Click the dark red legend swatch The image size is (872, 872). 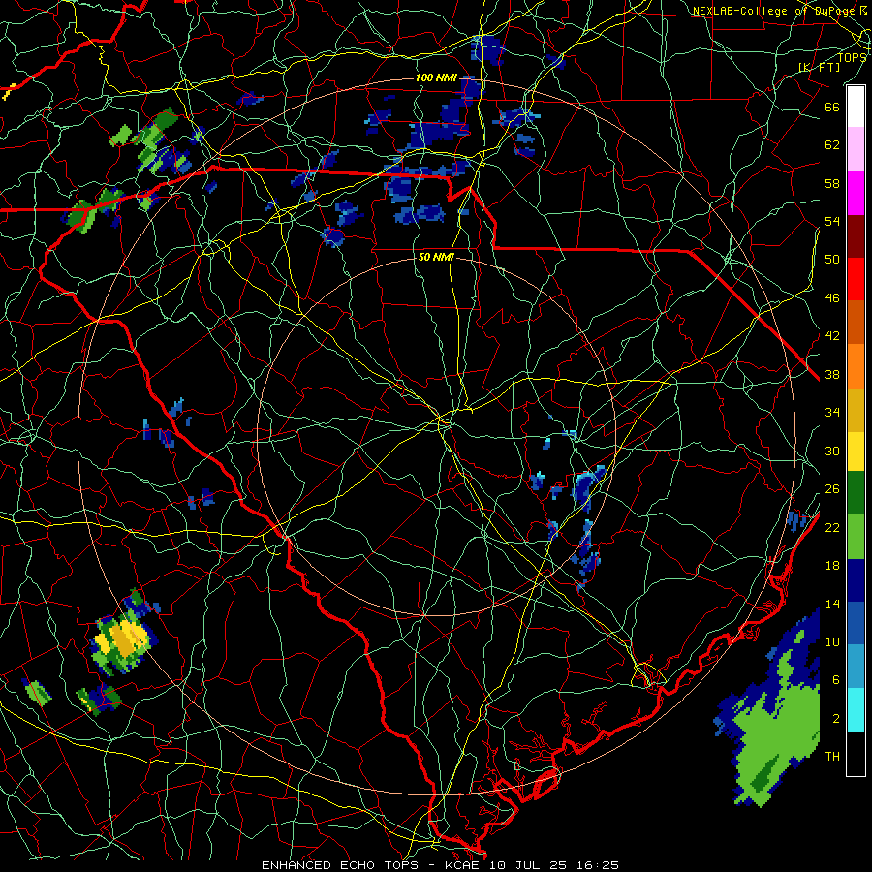tap(856, 236)
